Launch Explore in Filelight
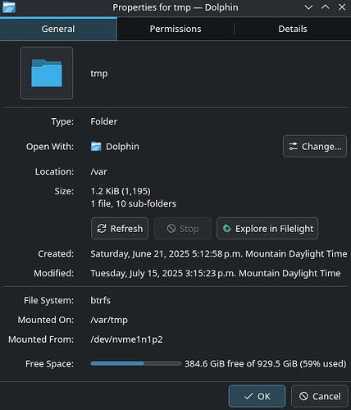 click(267, 229)
